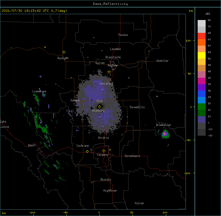Click the ThreeHills city label
The width and height of the screenshot is (221, 216).
137,107
